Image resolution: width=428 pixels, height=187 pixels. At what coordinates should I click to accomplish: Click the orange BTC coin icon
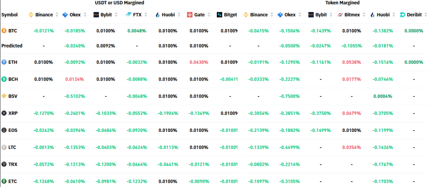point(4,31)
